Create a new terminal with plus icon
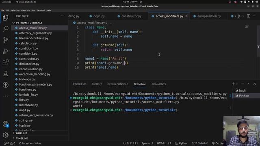Viewport: 260px width, 146px height. tap(233, 84)
